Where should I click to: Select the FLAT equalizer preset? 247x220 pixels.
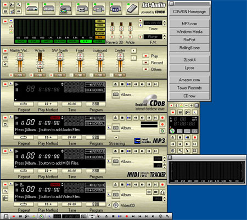(86, 41)
